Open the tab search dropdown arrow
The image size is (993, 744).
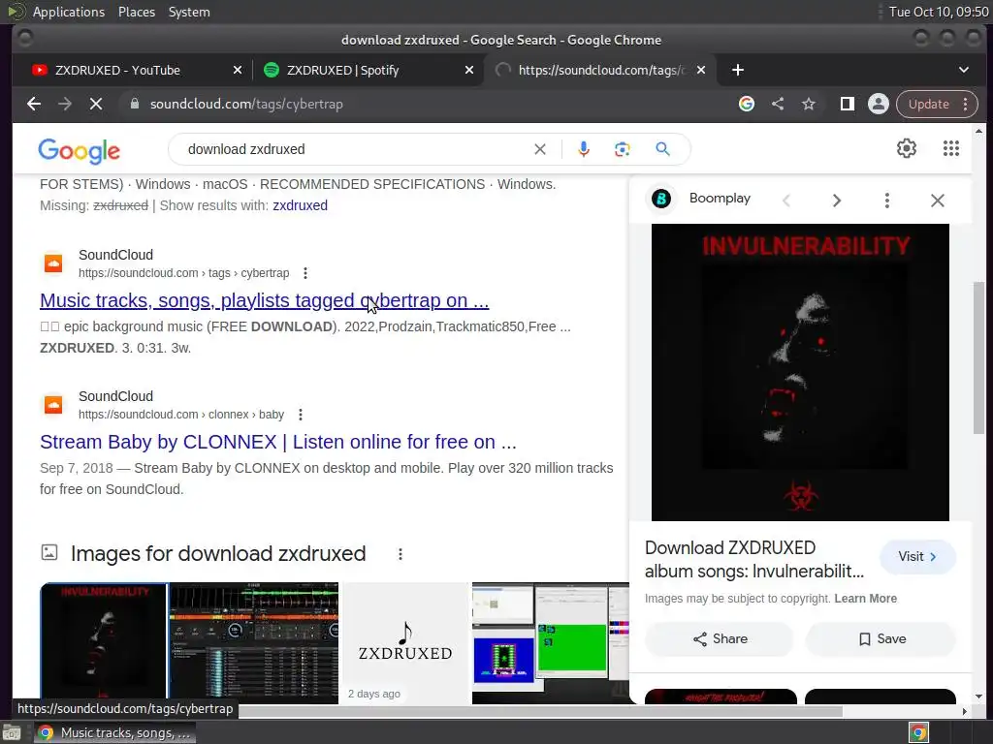tap(964, 70)
